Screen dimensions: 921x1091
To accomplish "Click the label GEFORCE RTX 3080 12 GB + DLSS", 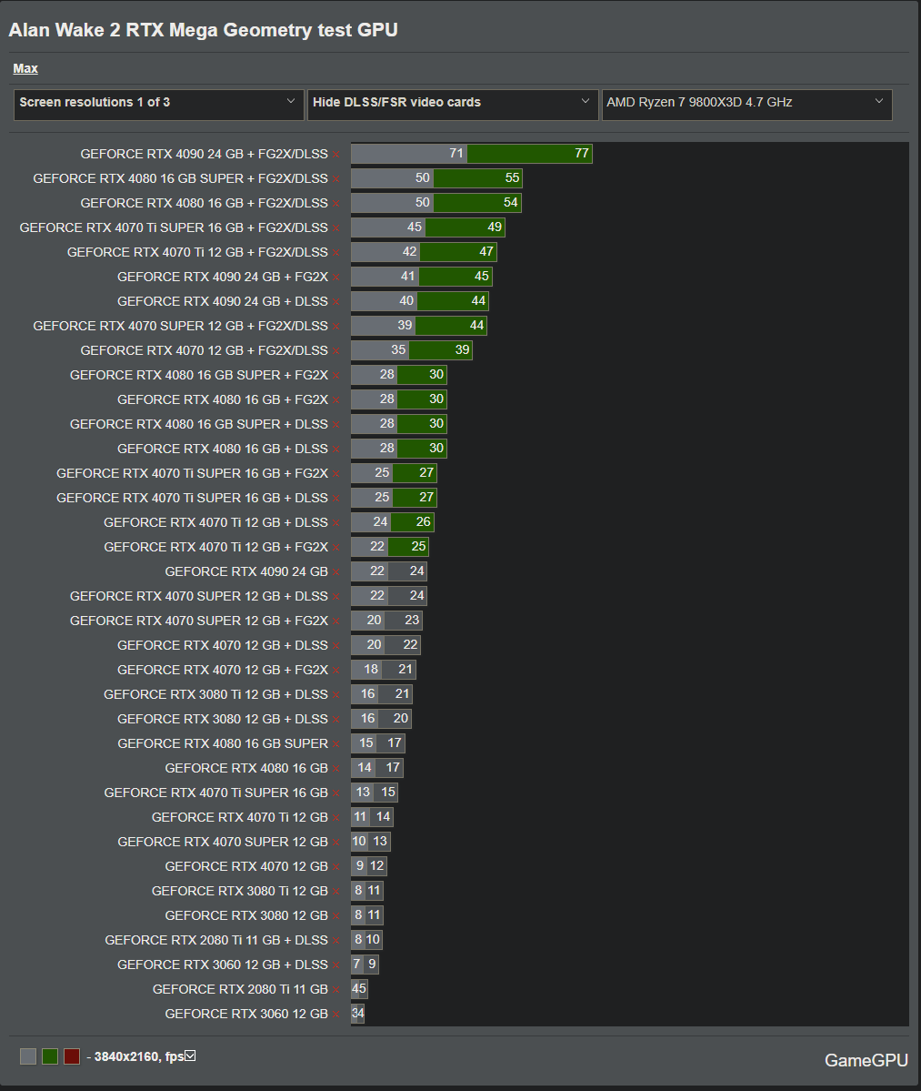I will tap(223, 719).
